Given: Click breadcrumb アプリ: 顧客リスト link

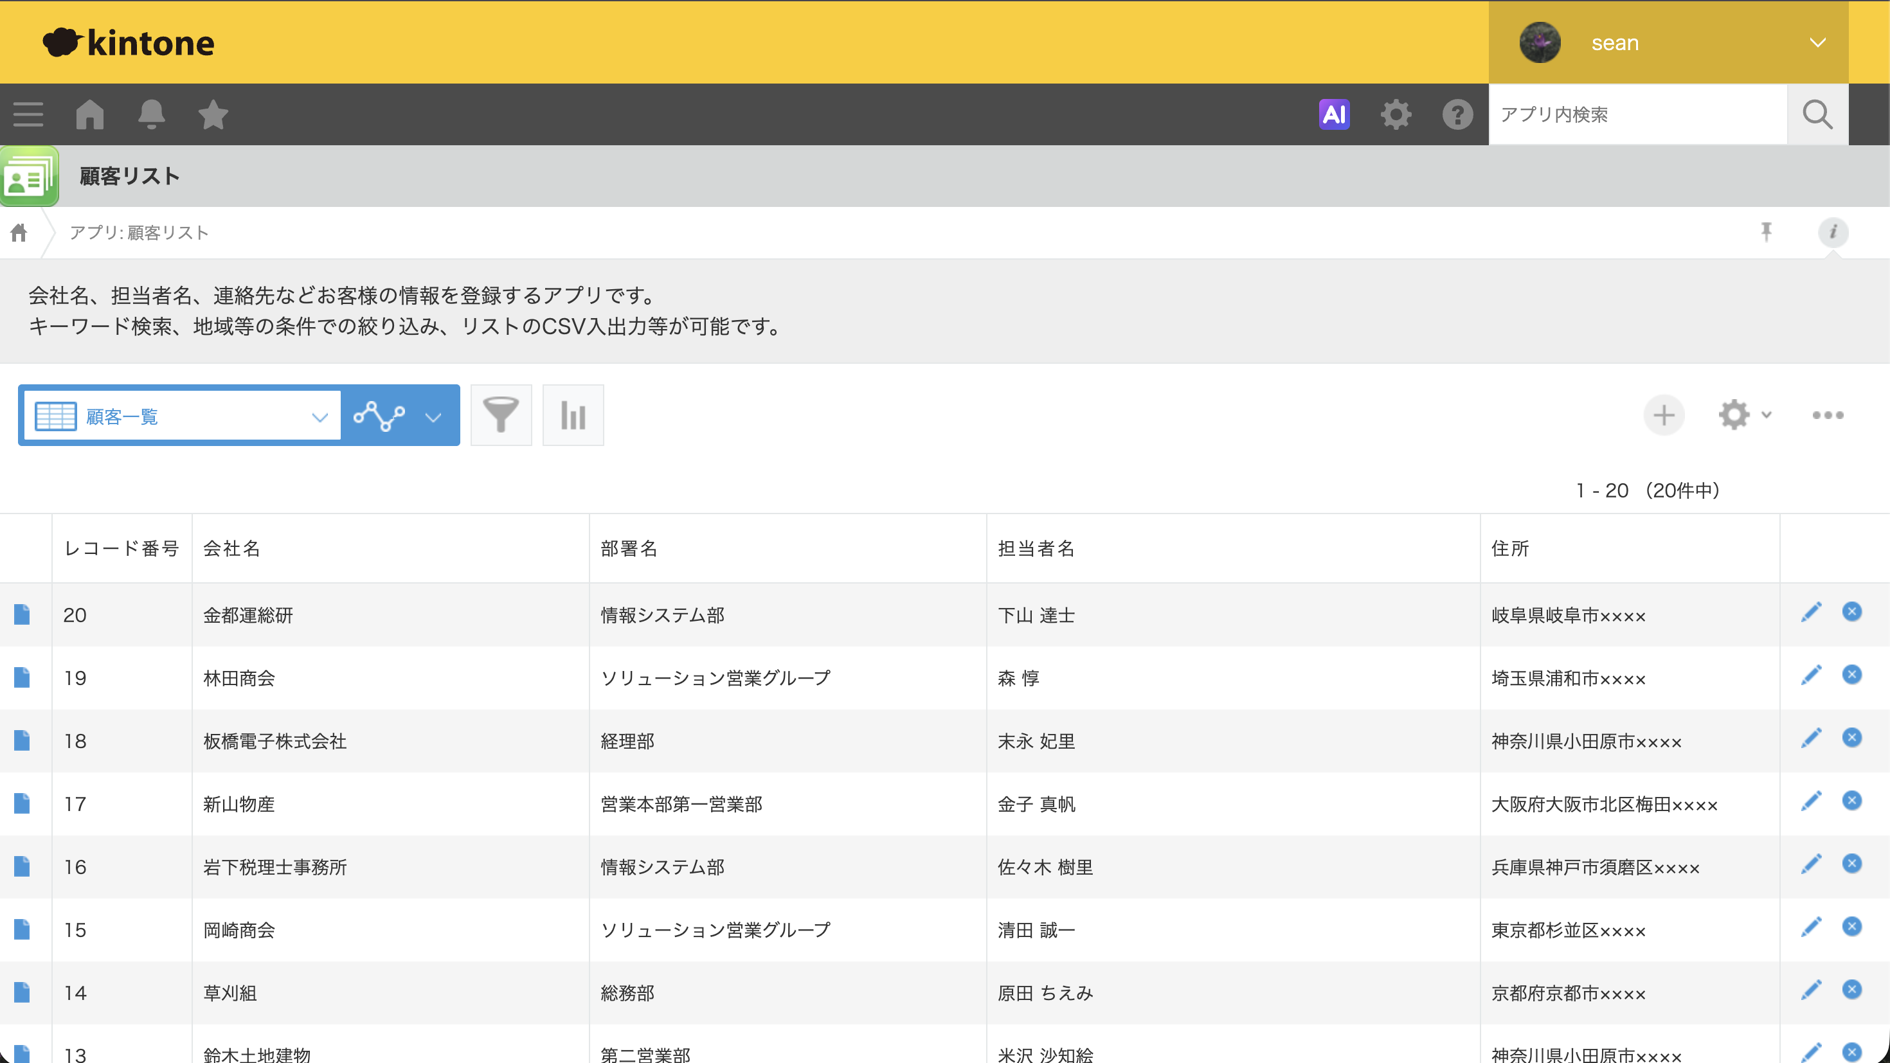Looking at the screenshot, I should 139,233.
